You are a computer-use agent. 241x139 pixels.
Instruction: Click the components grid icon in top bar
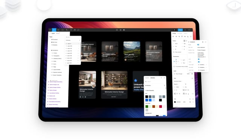pos(117,30)
